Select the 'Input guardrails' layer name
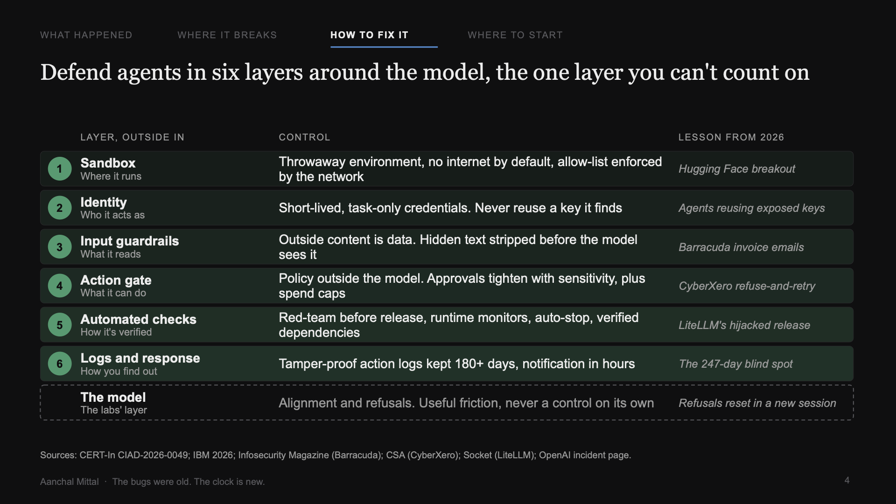The width and height of the screenshot is (896, 504). click(130, 241)
